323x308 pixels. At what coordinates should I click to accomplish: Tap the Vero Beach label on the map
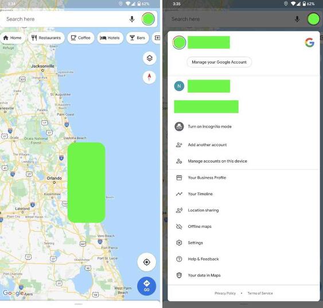click(106, 236)
